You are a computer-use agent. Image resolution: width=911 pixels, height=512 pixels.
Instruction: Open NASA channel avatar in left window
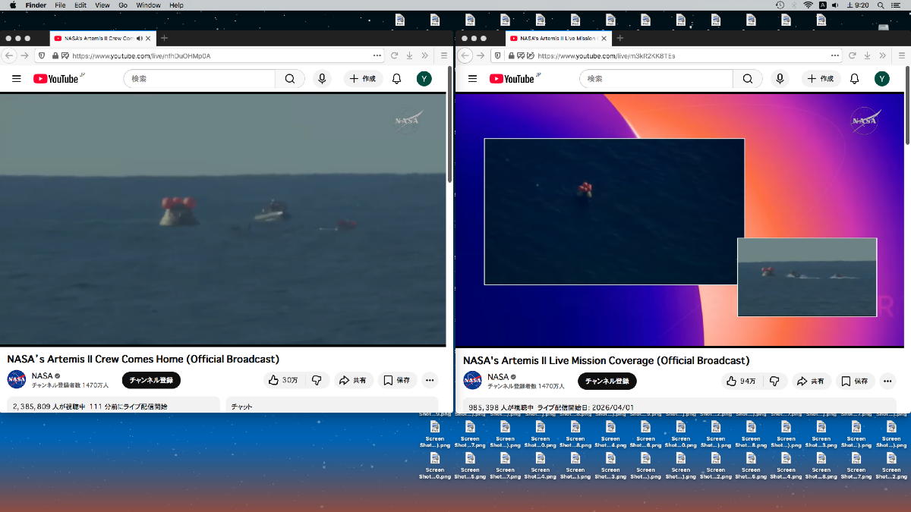[x=17, y=379]
